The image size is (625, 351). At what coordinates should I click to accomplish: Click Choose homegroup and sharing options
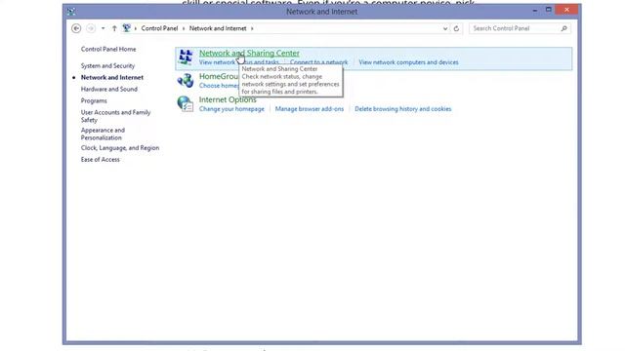[x=219, y=86]
